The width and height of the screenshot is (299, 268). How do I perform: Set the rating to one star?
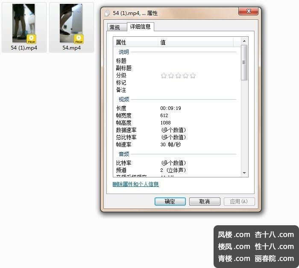click(164, 76)
